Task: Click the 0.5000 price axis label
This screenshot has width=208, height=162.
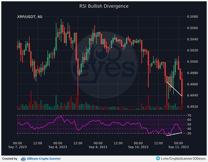Action: (x=192, y=62)
